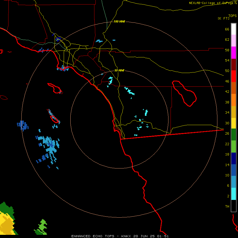Click the 34 legend value
Image resolution: width=238 pixels, height=238 pixels.
[x=227, y=113]
